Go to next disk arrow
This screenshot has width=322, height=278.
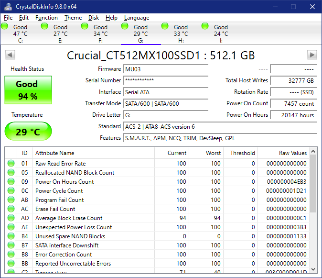[312, 55]
